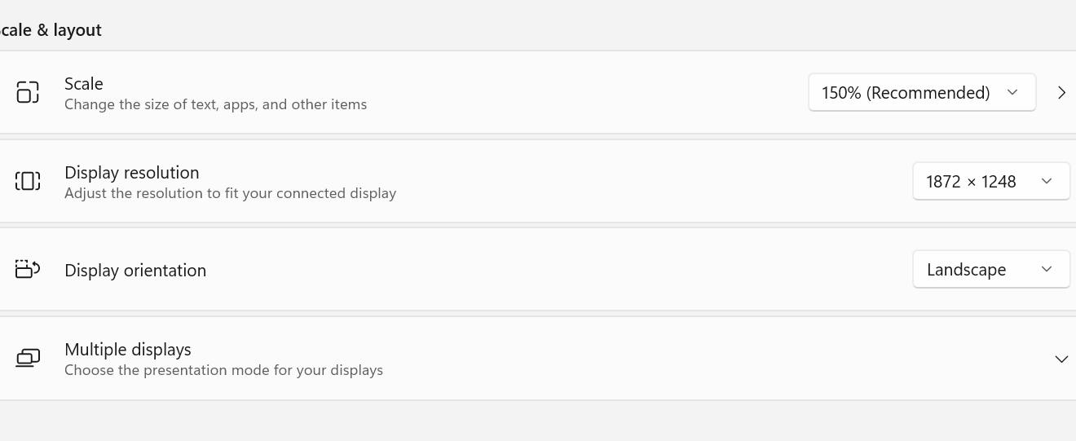The width and height of the screenshot is (1076, 441).
Task: Expand the Multiple displays section chevron
Action: [x=1061, y=359]
